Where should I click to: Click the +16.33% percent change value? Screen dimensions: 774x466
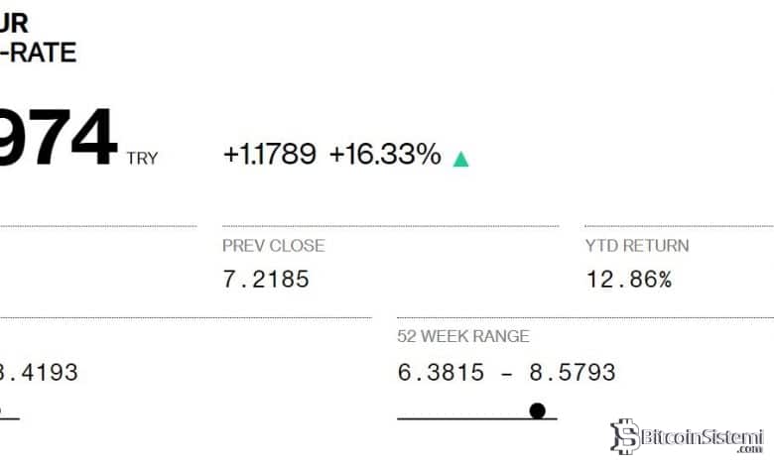point(385,155)
